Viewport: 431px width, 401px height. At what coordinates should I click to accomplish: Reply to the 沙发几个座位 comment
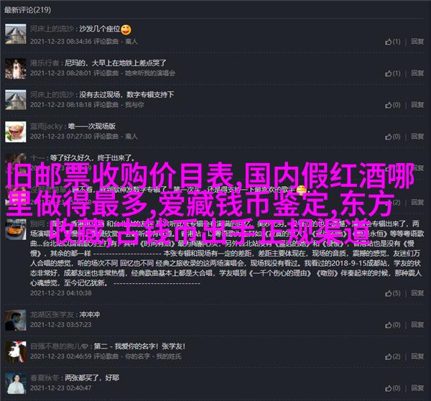tap(417, 42)
